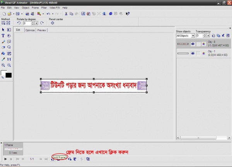Hide Obj - 1 using its eye icon
Screen dimensions: 232x167
tap(193, 53)
